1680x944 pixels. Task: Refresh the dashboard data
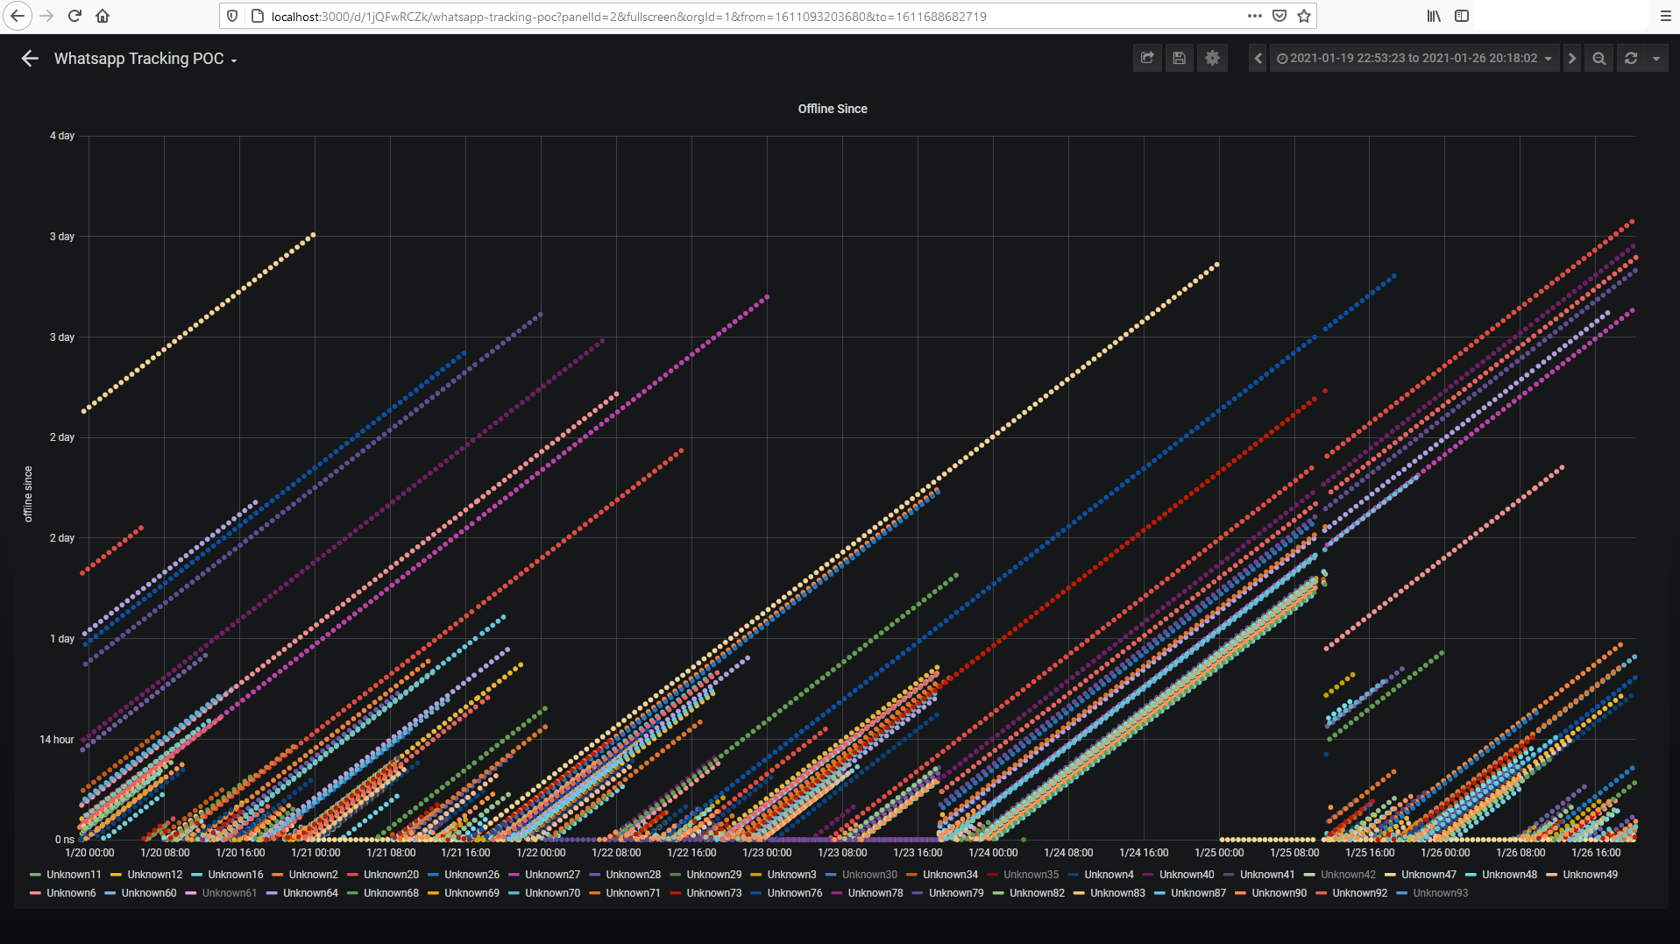coord(1630,59)
